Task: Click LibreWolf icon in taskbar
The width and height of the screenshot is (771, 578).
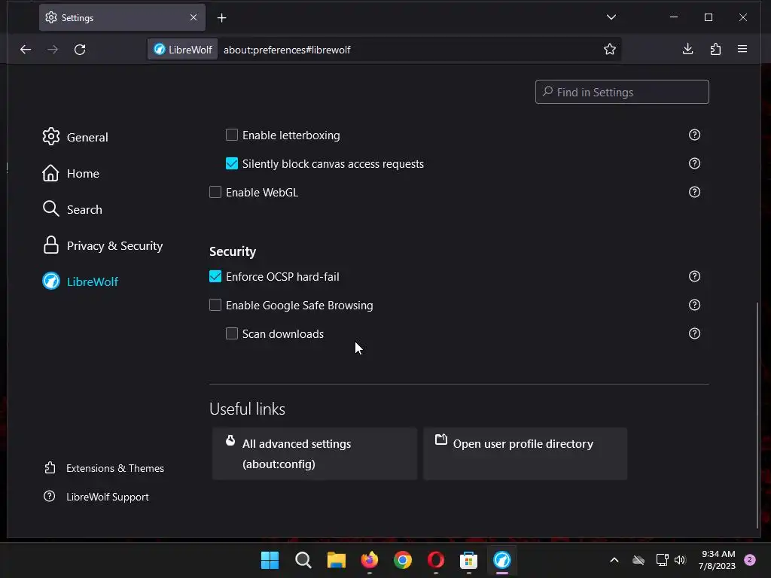Action: (502, 560)
